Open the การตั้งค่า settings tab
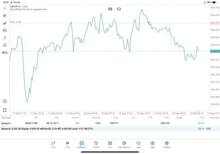The width and height of the screenshot is (220, 154). pos(167,144)
